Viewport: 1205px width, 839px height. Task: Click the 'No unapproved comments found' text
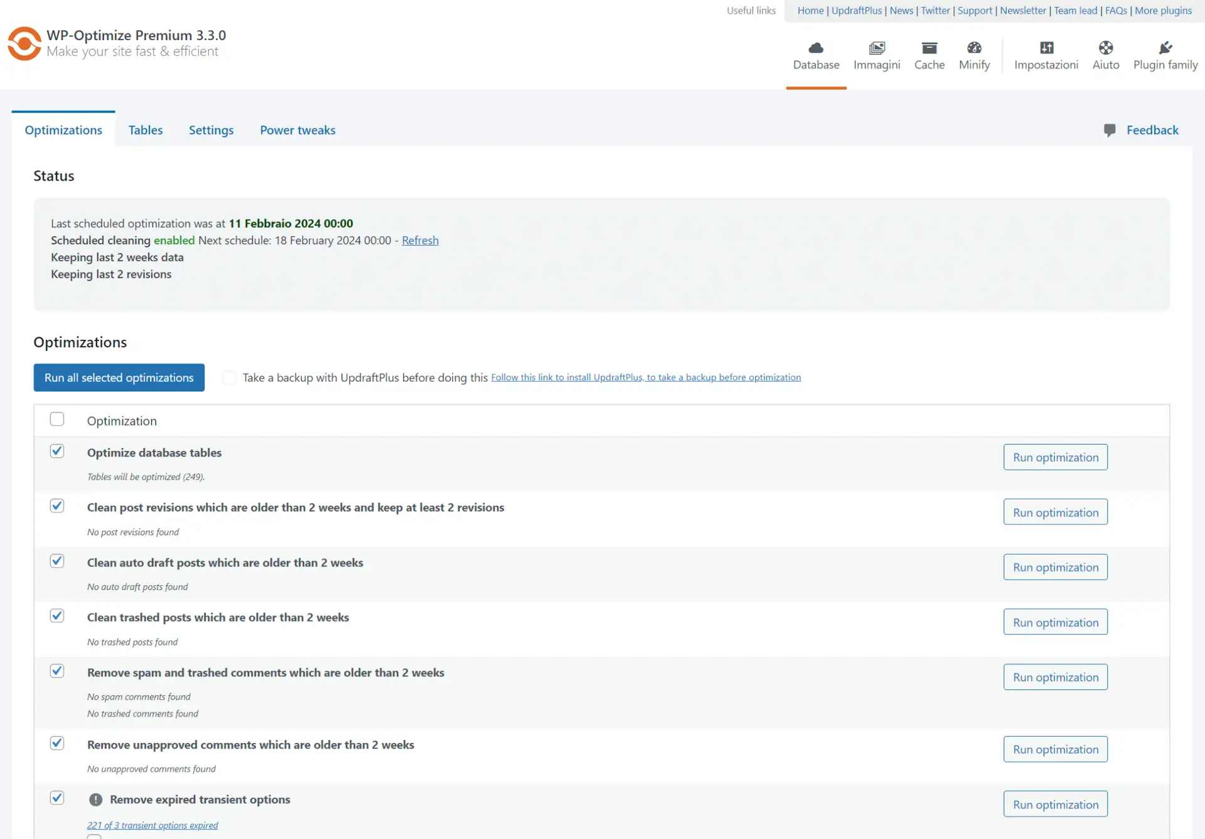tap(151, 769)
